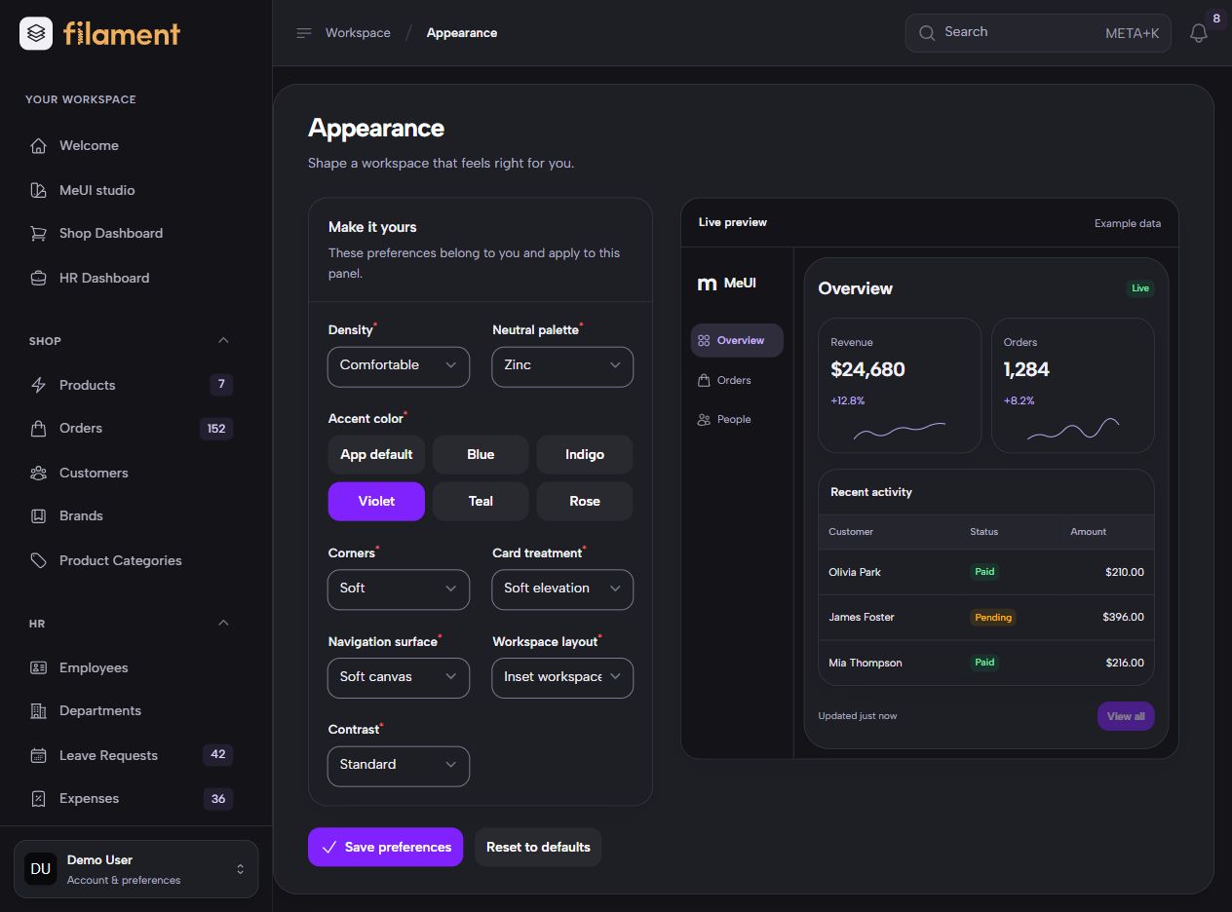Go to Welcome in sidebar
Screen dimensions: 1232x912
(x=135, y=146)
